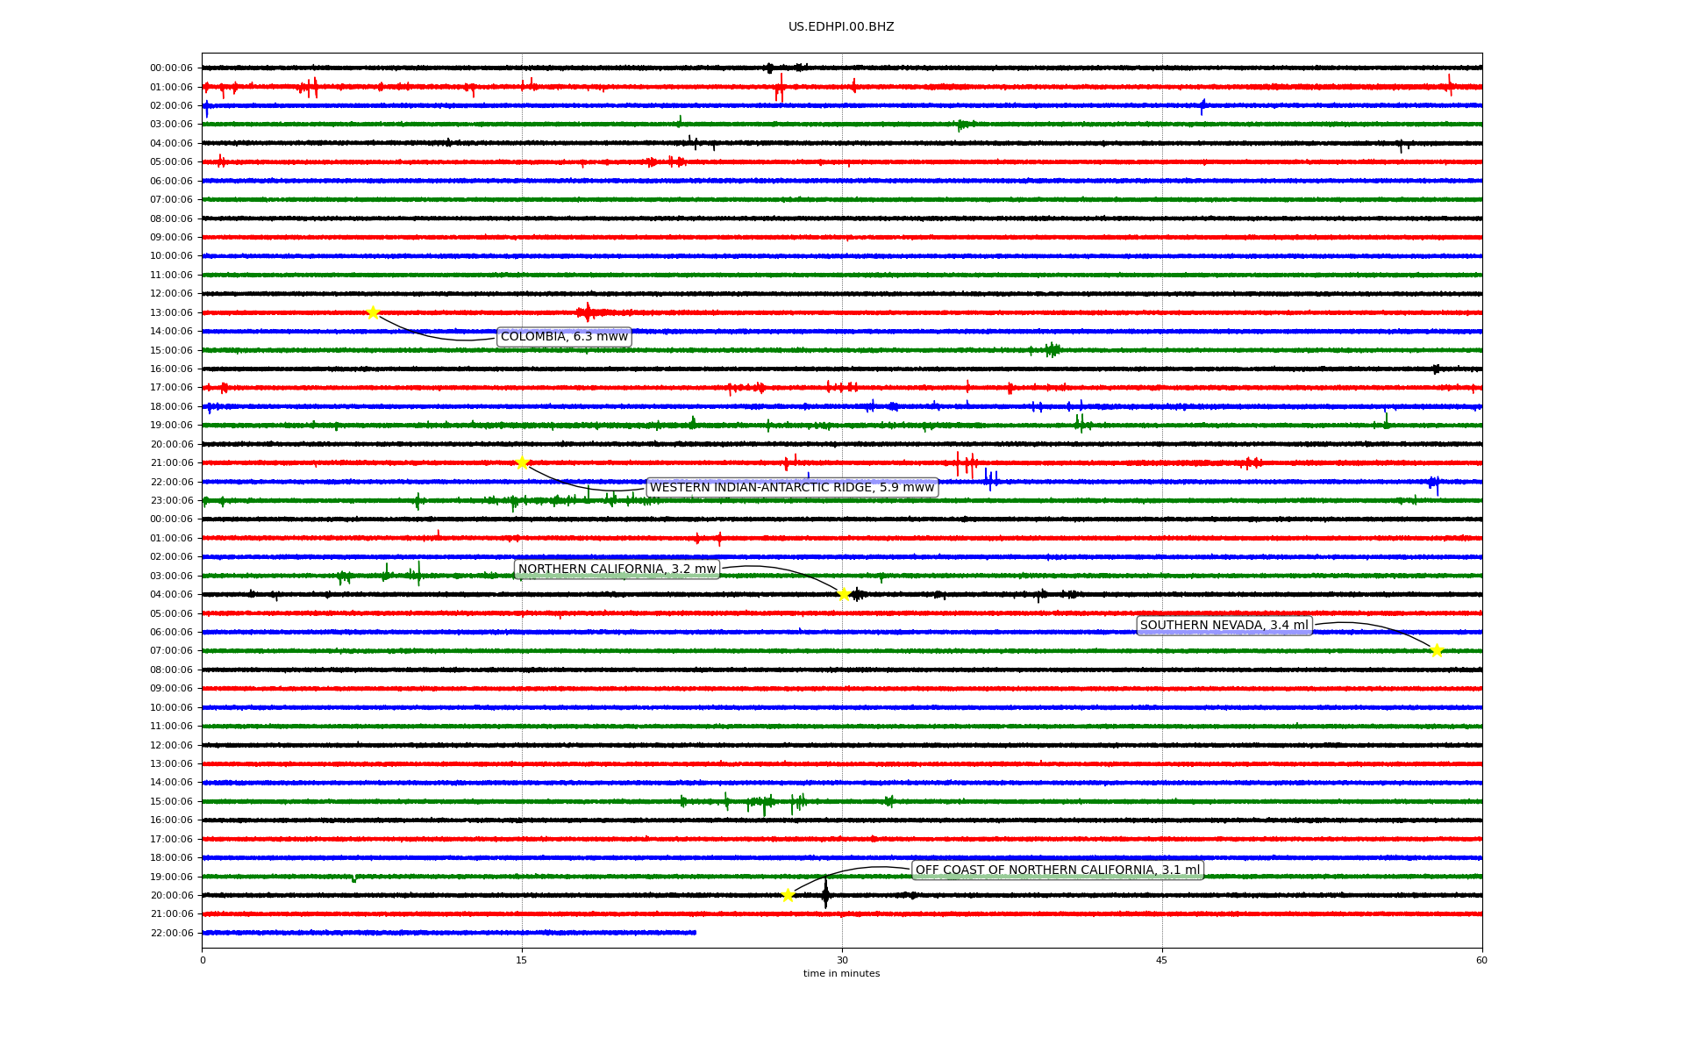
Task: Click the Western Indian-Antarctic Ridge star marker
Action: tap(522, 462)
